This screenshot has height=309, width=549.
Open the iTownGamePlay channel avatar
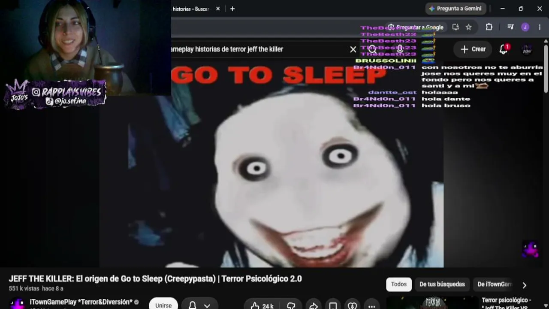coord(18,303)
